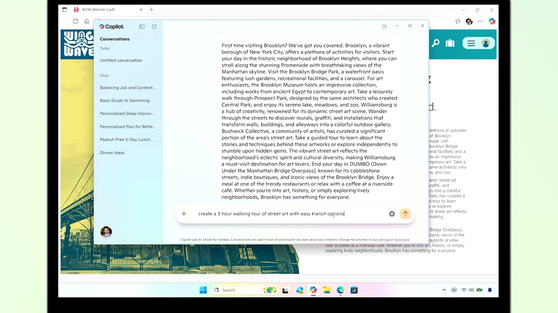Start a new chat with compose icon
Image resolution: width=558 pixels, height=313 pixels.
[154, 27]
